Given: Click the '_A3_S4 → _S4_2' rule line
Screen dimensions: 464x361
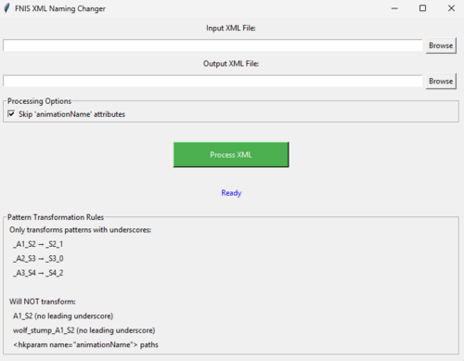Looking at the screenshot, I should click(x=38, y=273).
